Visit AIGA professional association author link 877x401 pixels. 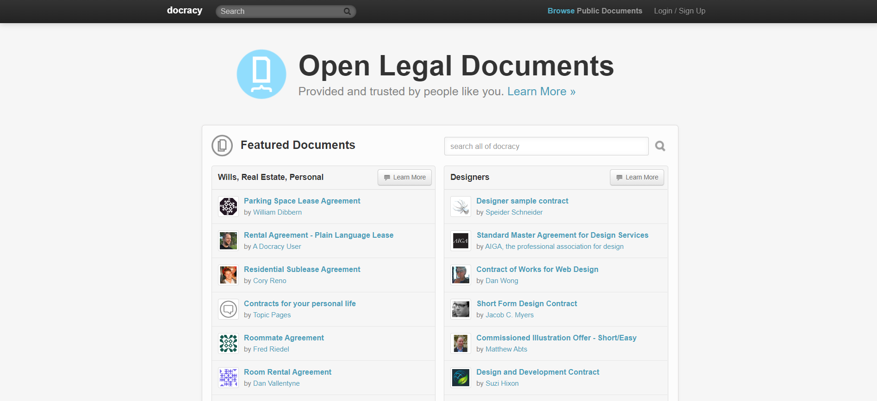[x=554, y=247]
